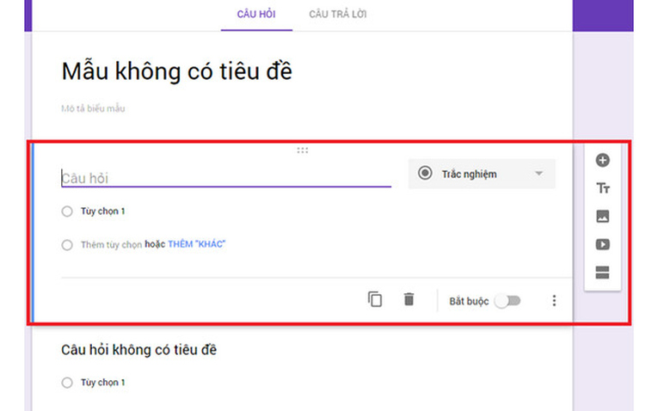Click Thêm tùy chọn to add option
The width and height of the screenshot is (658, 411).
(x=111, y=244)
